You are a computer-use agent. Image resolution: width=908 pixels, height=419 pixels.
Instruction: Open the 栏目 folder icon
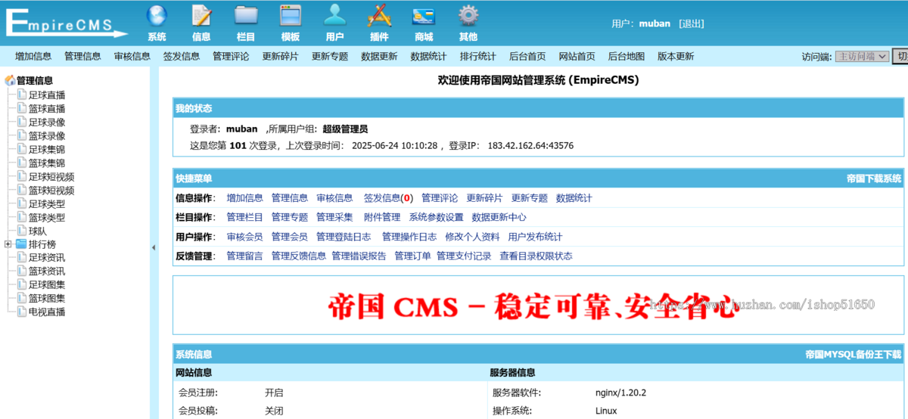point(246,16)
